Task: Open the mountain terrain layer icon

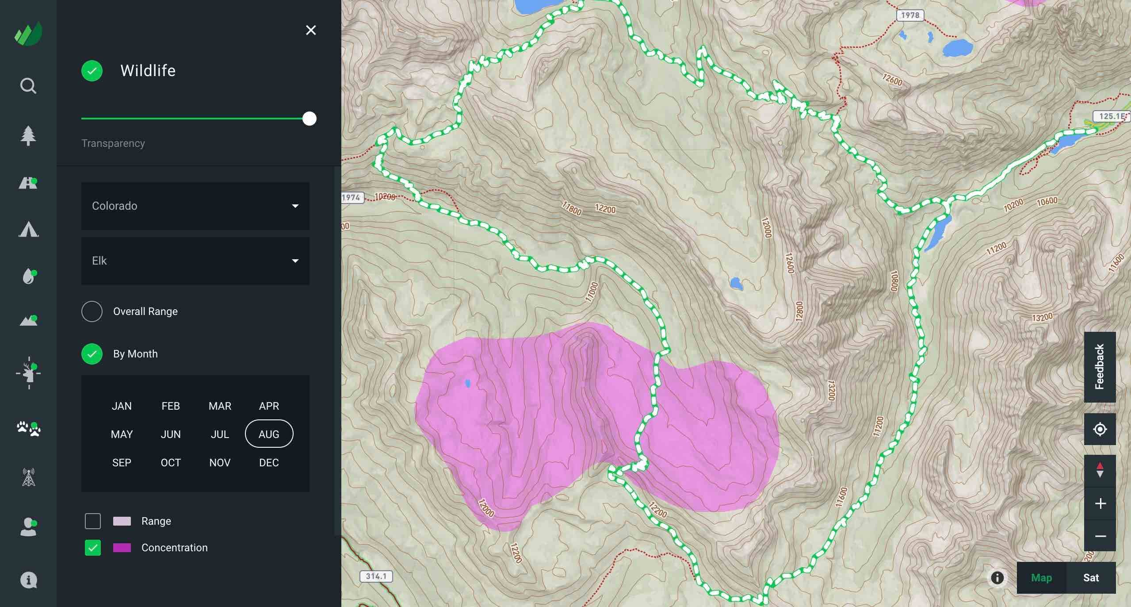Action: [28, 320]
